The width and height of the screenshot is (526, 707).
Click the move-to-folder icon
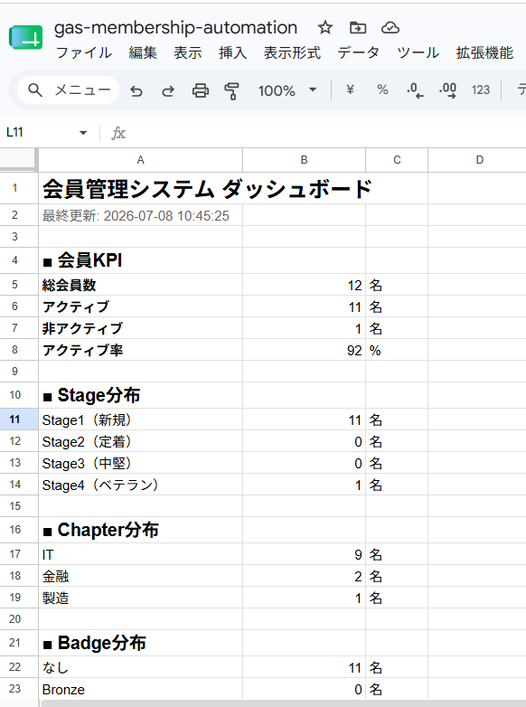pyautogui.click(x=358, y=28)
